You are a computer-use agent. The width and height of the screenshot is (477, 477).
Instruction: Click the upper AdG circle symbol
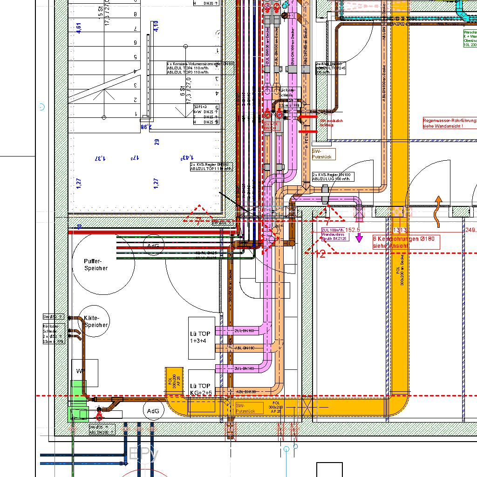tap(153, 245)
